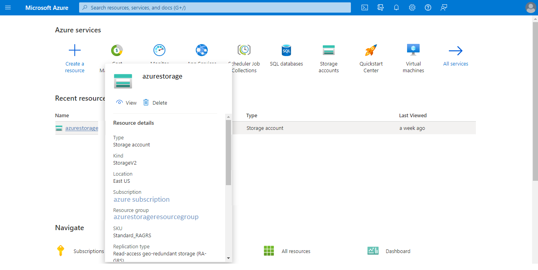Open the portal hamburger menu

point(8,7)
